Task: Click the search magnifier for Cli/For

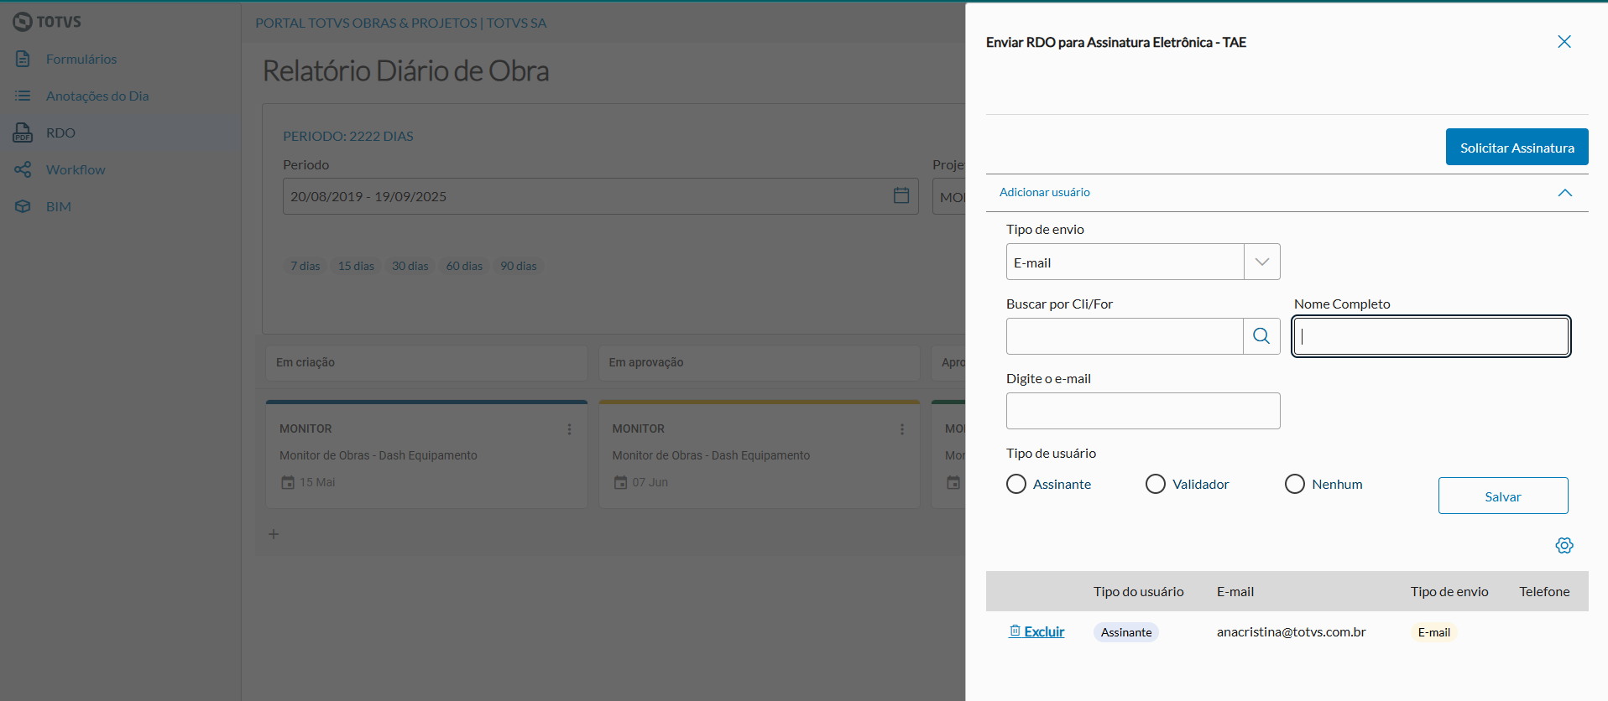Action: point(1261,336)
